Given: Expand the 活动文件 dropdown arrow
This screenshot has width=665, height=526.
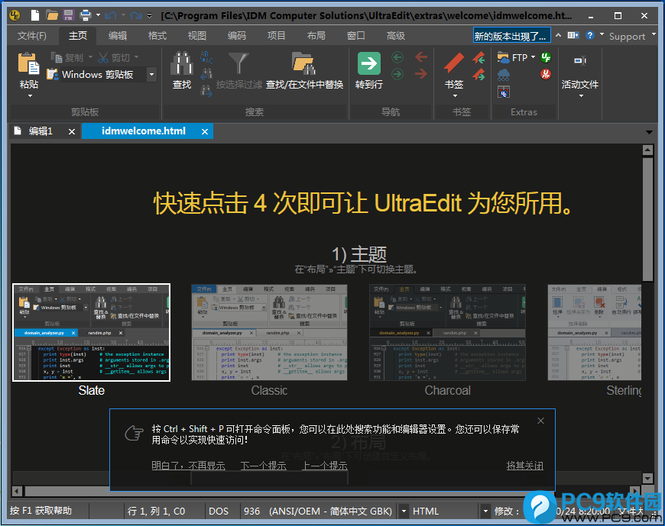Looking at the screenshot, I should (581, 96).
